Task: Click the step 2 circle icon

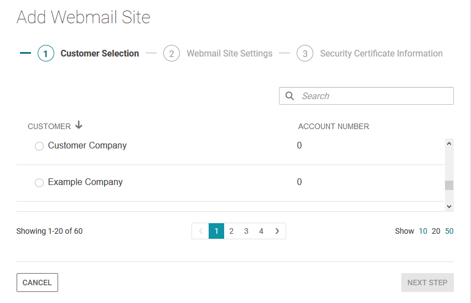Action: click(x=172, y=54)
